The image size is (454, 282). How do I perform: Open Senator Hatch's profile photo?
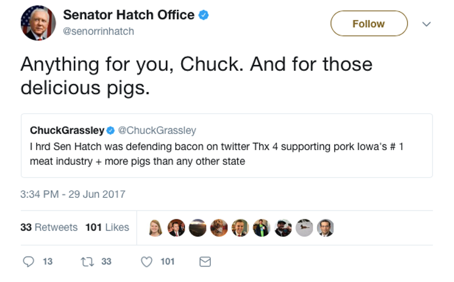click(38, 23)
